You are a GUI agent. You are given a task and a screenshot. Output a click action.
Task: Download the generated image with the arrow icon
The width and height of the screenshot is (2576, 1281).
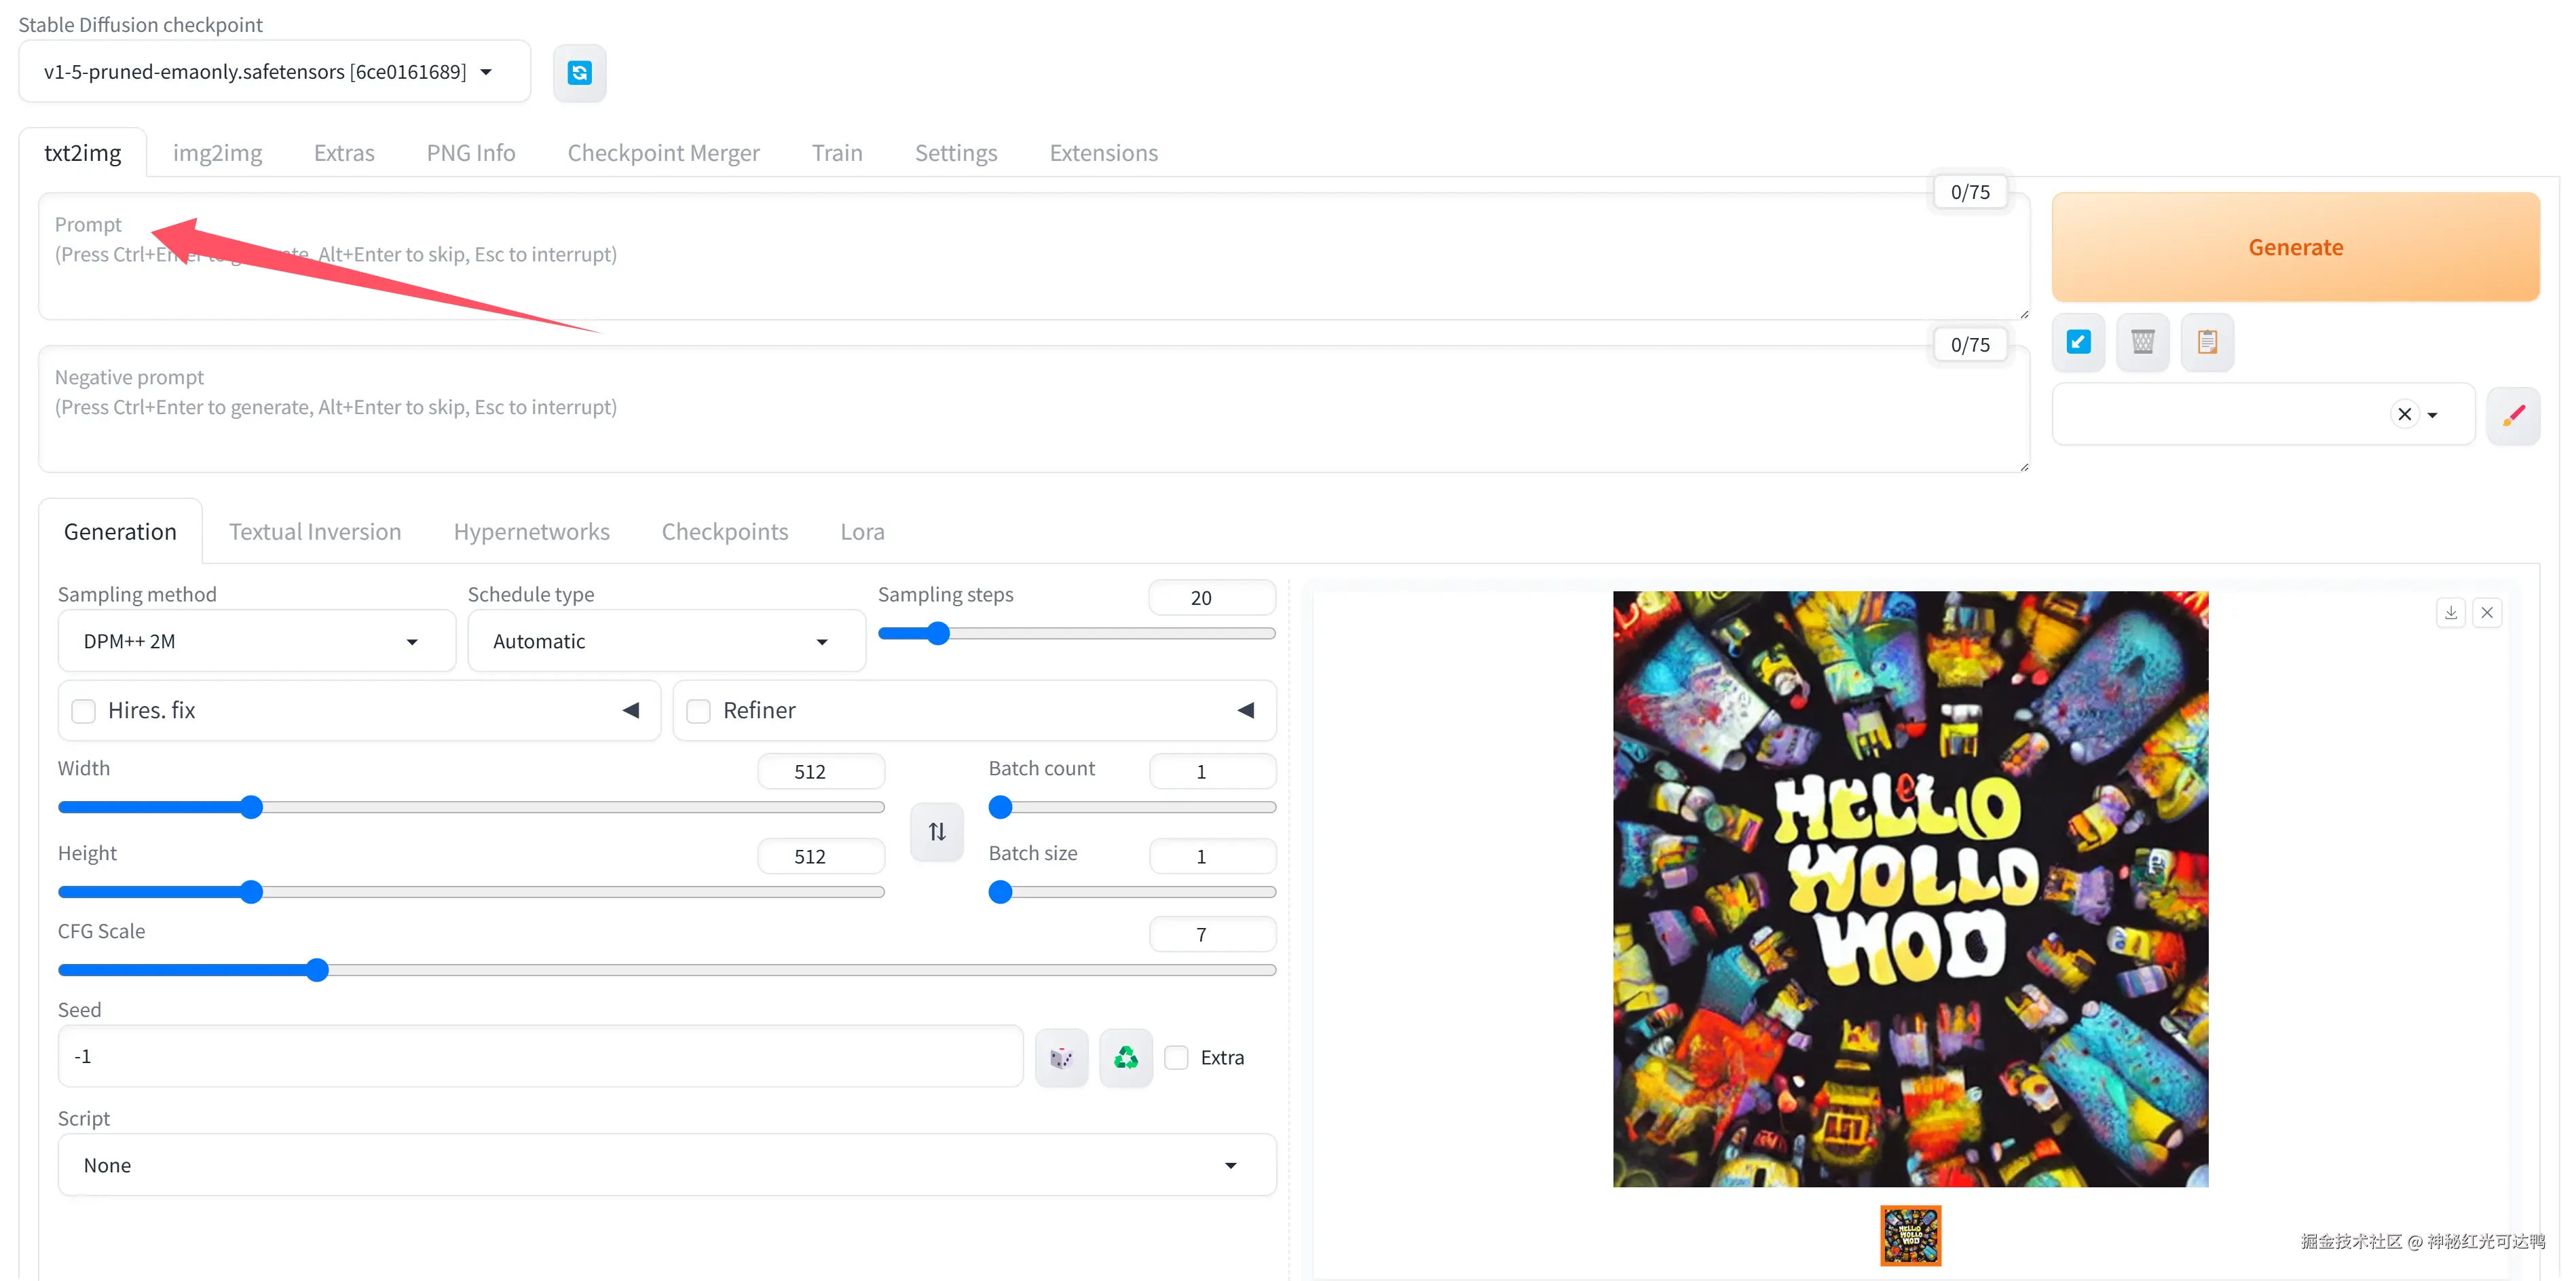pyautogui.click(x=2450, y=612)
